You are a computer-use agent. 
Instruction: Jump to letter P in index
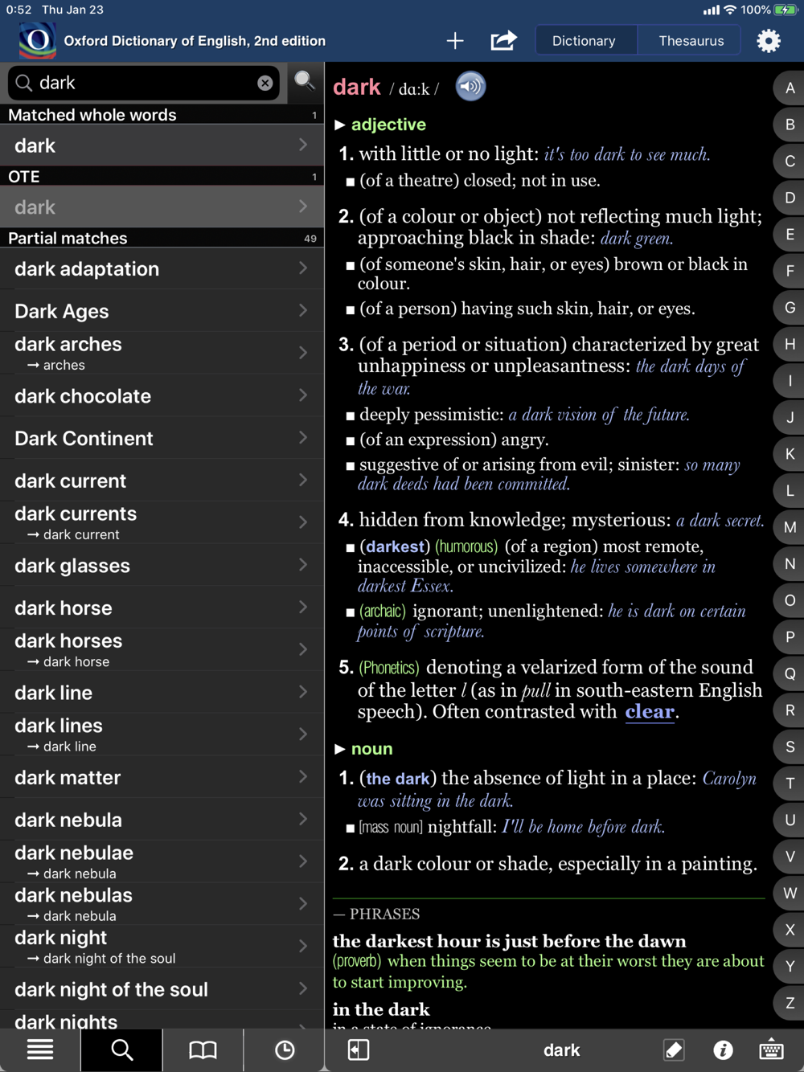point(790,637)
